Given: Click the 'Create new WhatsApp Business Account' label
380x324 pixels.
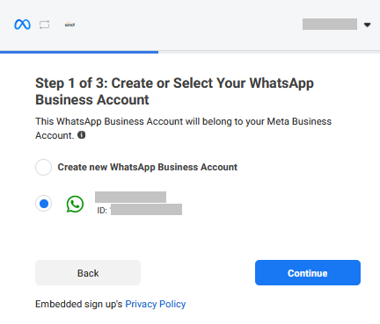Looking at the screenshot, I should 147,167.
